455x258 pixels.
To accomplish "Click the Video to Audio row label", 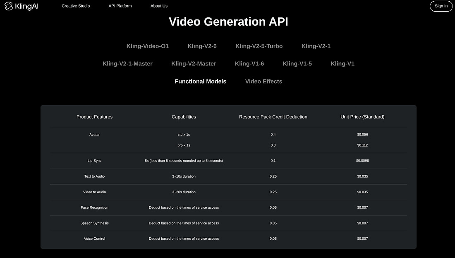I will click(x=94, y=192).
